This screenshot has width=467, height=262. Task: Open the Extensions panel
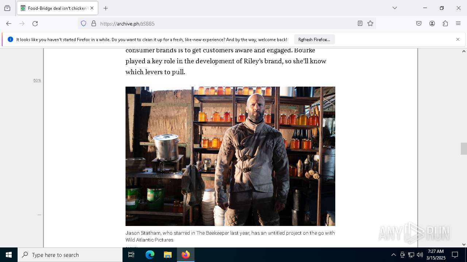pyautogui.click(x=445, y=23)
